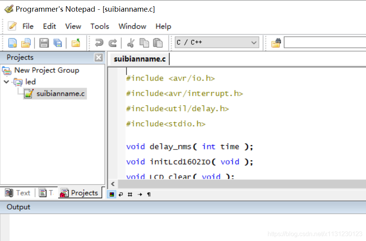Save the current file with floppy icon
The height and width of the screenshot is (241, 366).
tap(44, 43)
